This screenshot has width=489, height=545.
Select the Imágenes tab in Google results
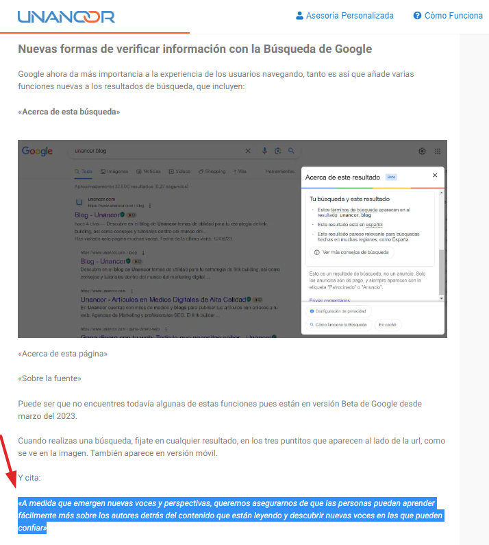[x=114, y=171]
